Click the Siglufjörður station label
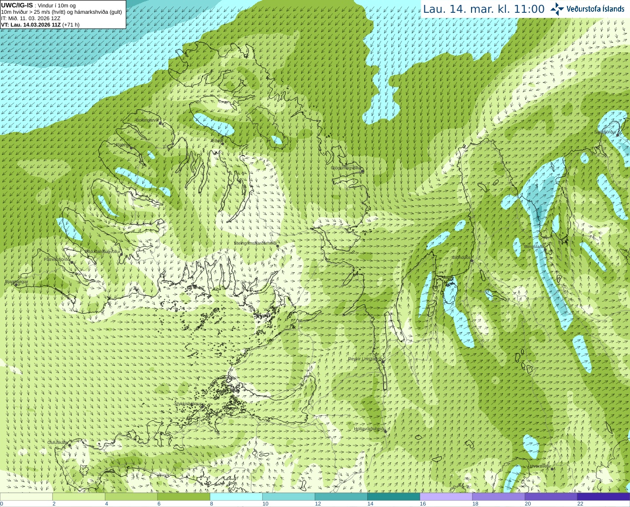Viewport: 630px width, 507px height. 605,132
